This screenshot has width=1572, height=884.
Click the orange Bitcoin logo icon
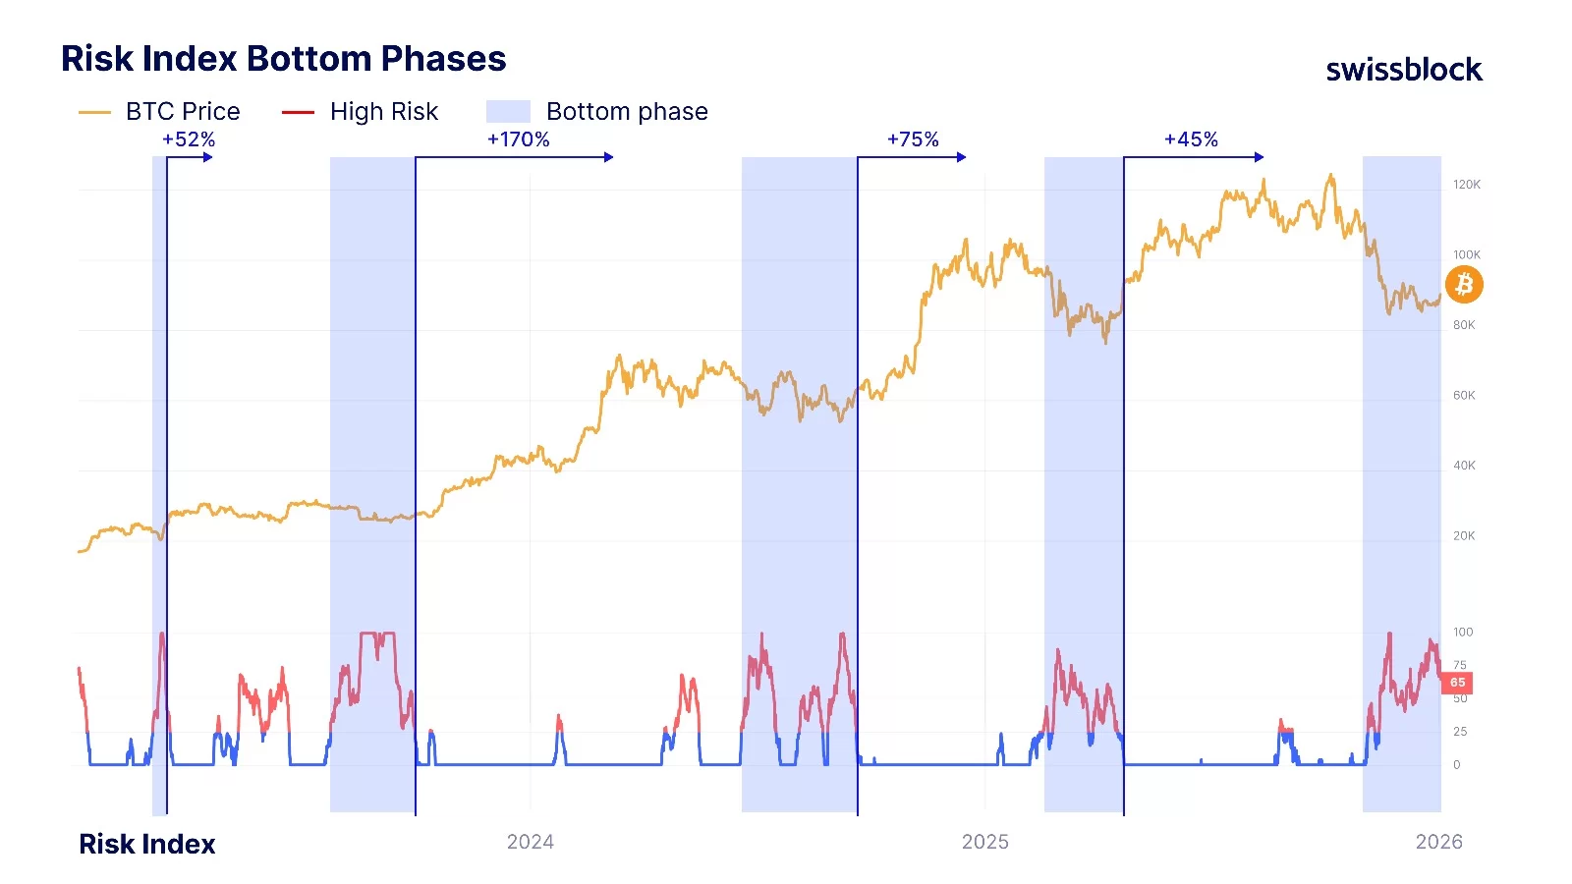pyautogui.click(x=1464, y=285)
